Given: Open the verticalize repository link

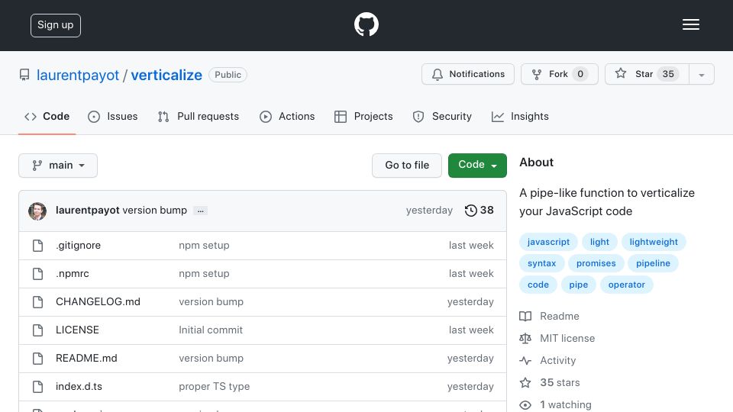Looking at the screenshot, I should (166, 75).
